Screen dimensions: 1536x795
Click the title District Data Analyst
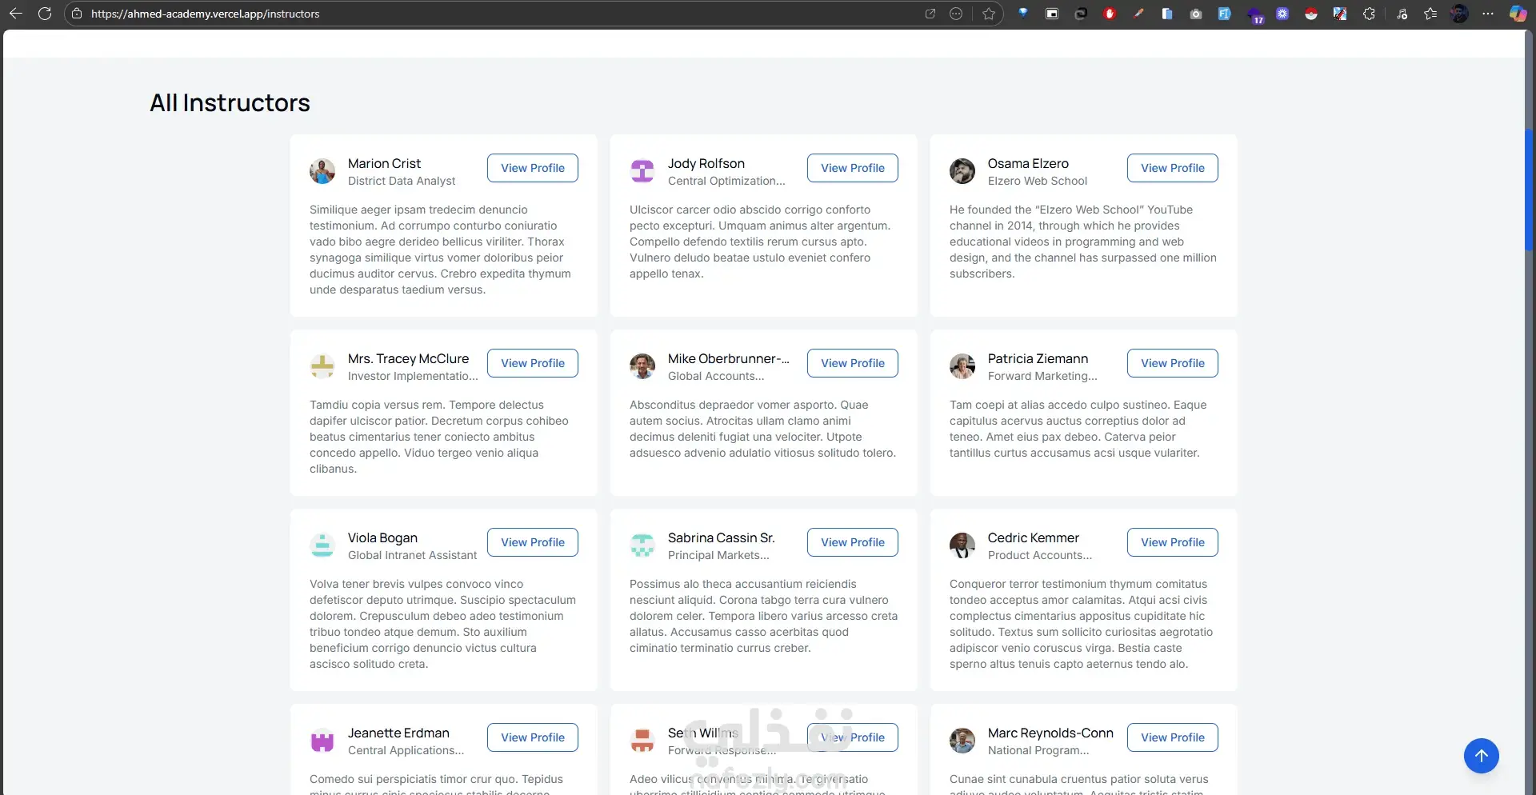[402, 181]
